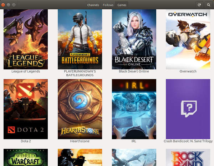The image size is (214, 166).
Task: Open the Overwatch game cover
Action: (188, 39)
